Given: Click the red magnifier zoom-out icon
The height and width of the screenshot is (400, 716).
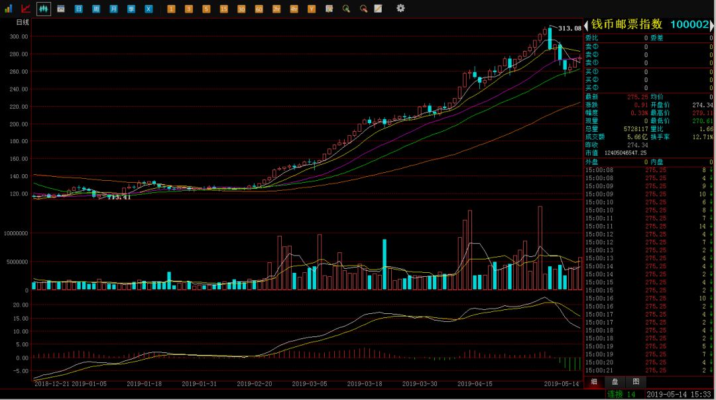Looking at the screenshot, I should coord(363,9).
